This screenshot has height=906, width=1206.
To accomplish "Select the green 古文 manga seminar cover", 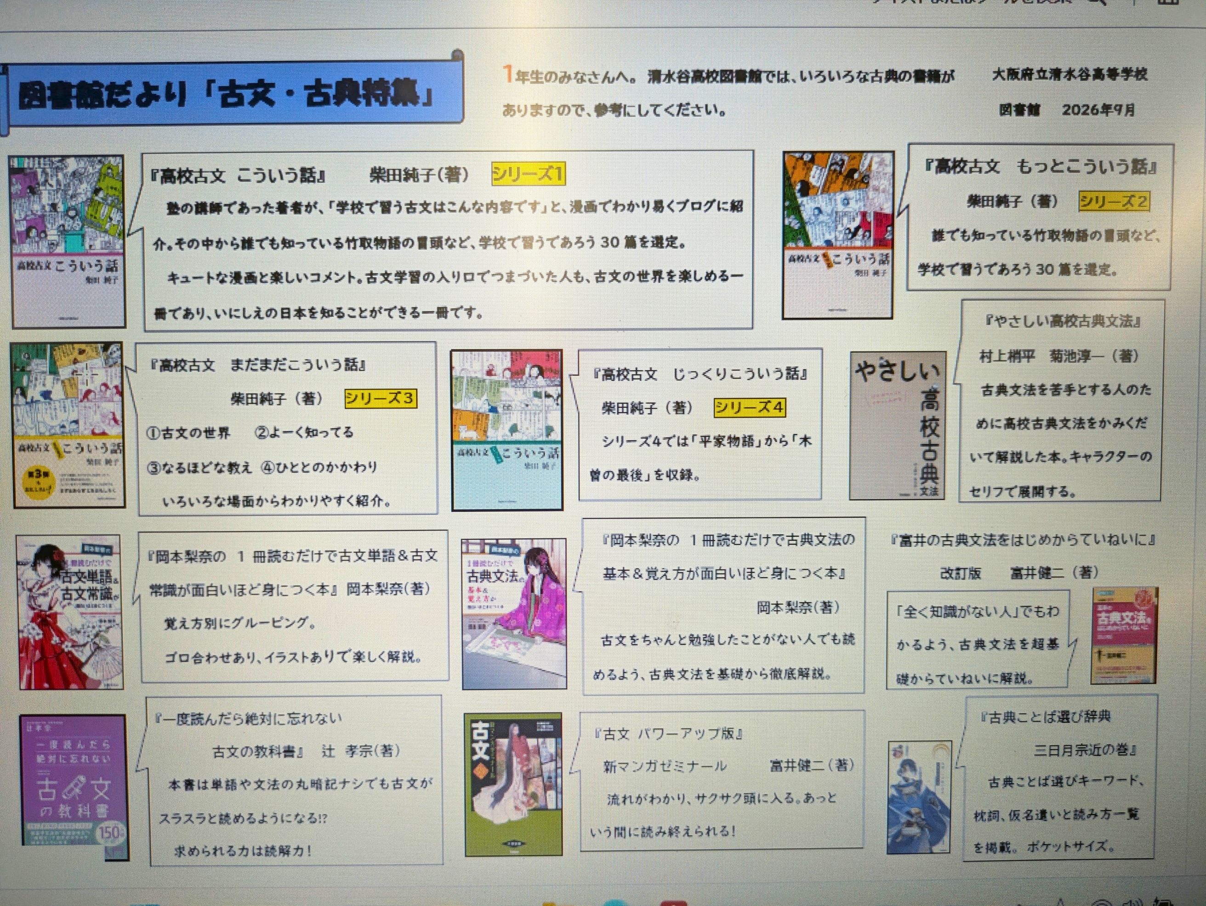I will (513, 785).
